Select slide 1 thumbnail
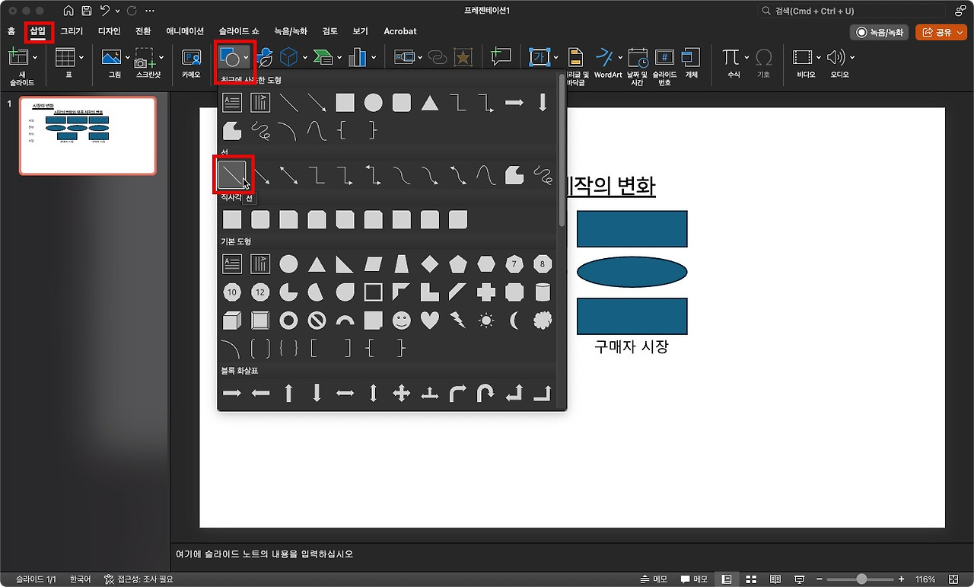Image resolution: width=974 pixels, height=587 pixels. coord(88,136)
